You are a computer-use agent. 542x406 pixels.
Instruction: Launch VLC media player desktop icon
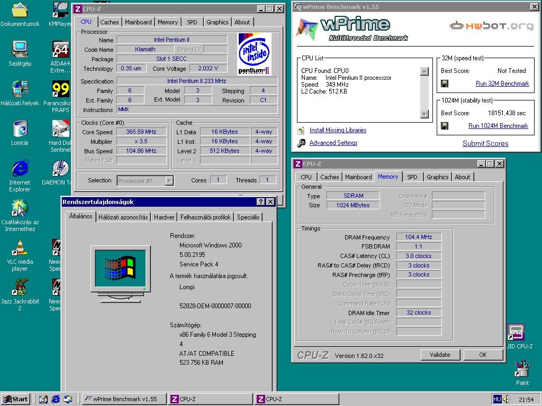tap(20, 247)
